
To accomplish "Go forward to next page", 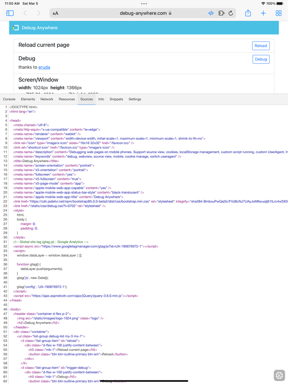I will [x=39, y=13].
